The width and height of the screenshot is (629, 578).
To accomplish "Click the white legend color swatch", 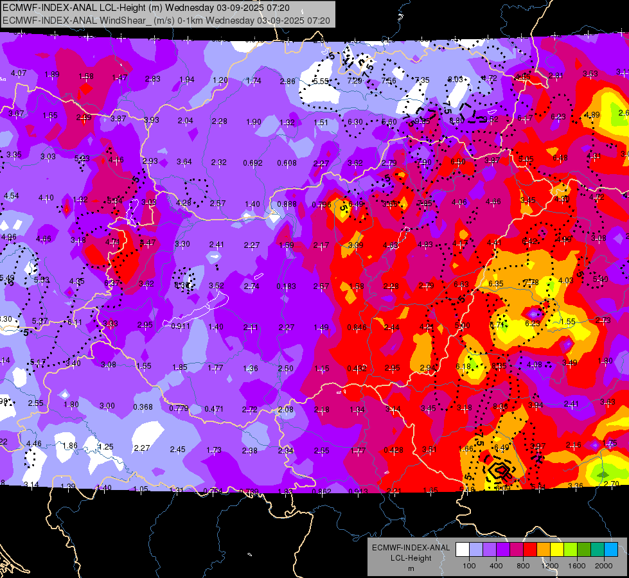I will [463, 550].
